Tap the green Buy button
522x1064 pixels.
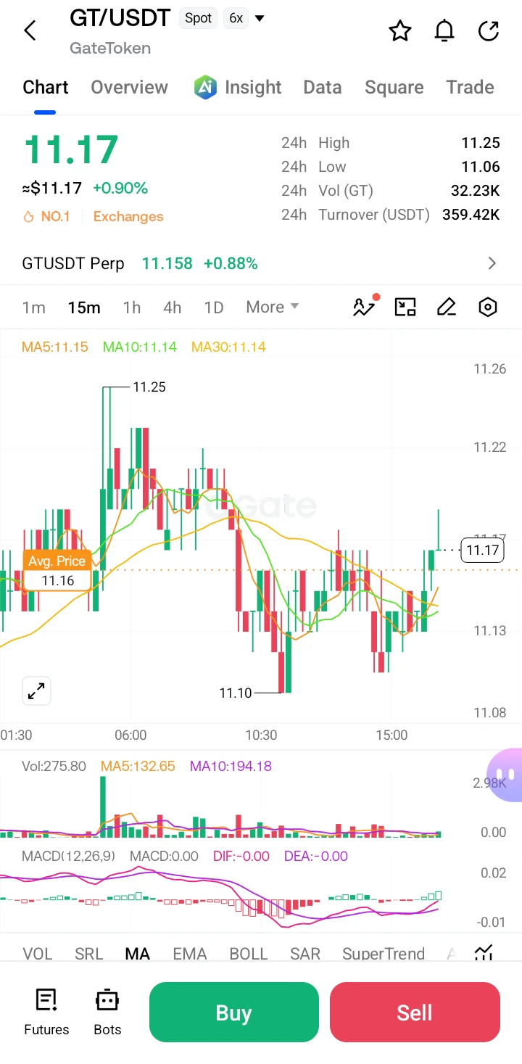(234, 1012)
